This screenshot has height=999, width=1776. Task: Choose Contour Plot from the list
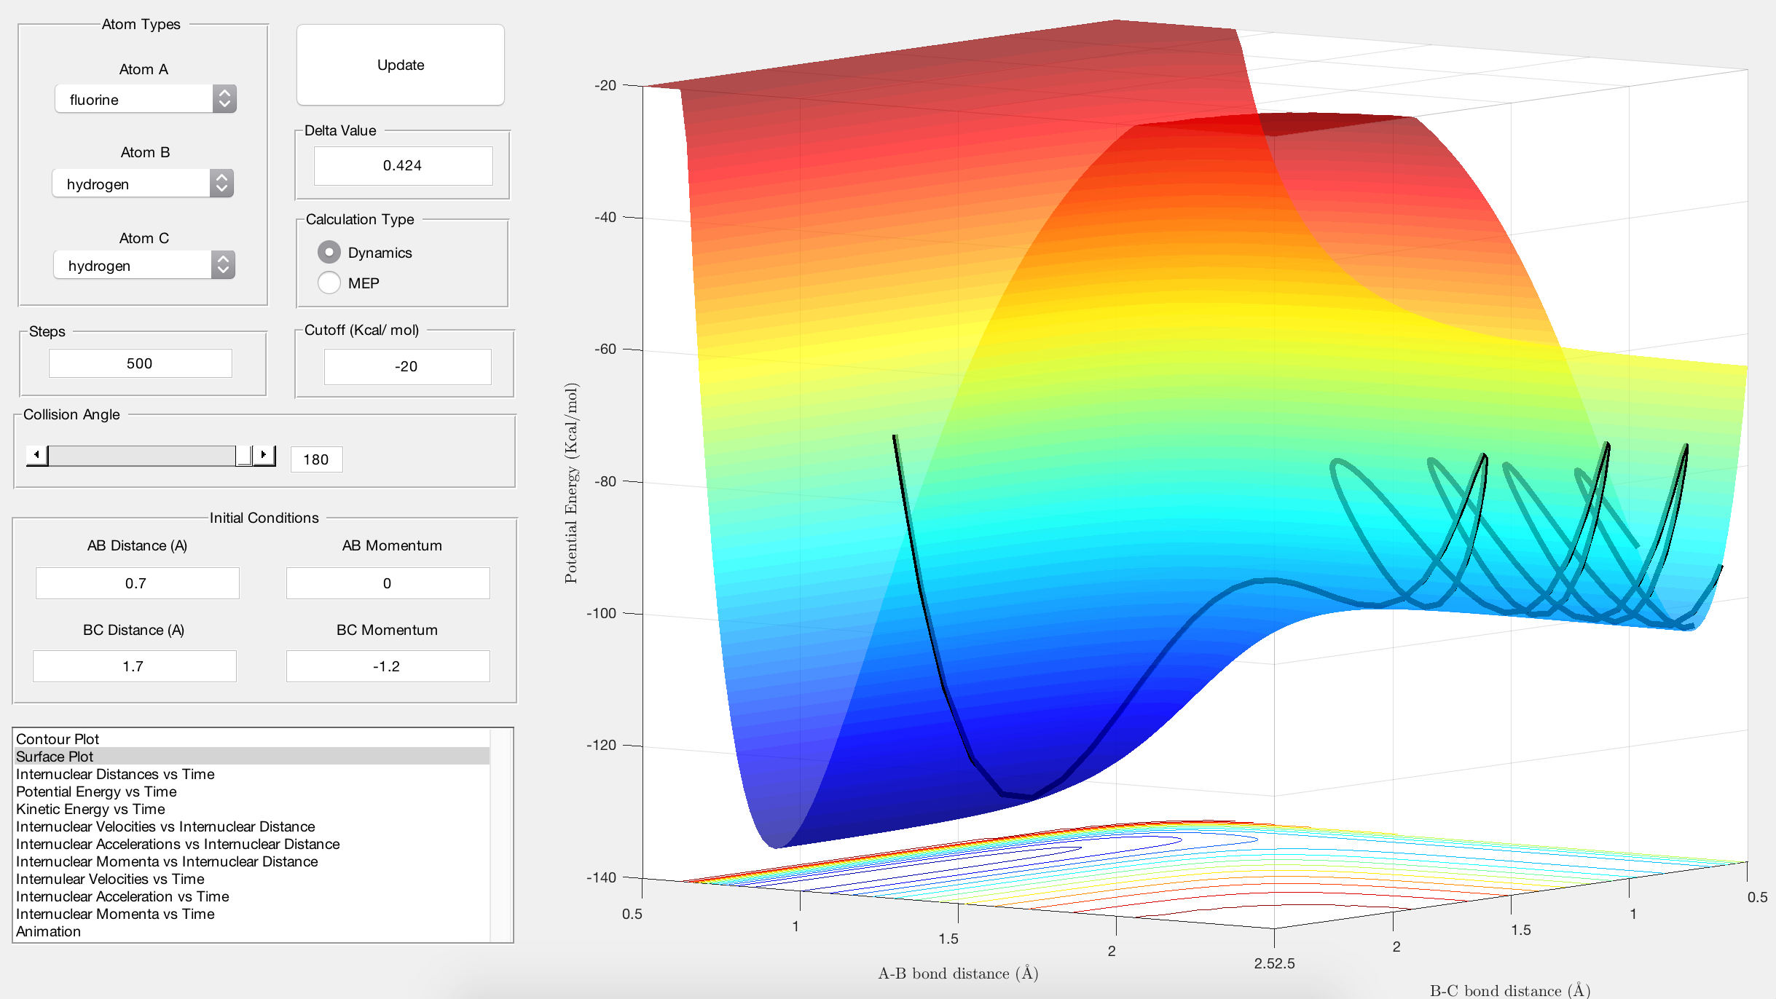point(58,739)
